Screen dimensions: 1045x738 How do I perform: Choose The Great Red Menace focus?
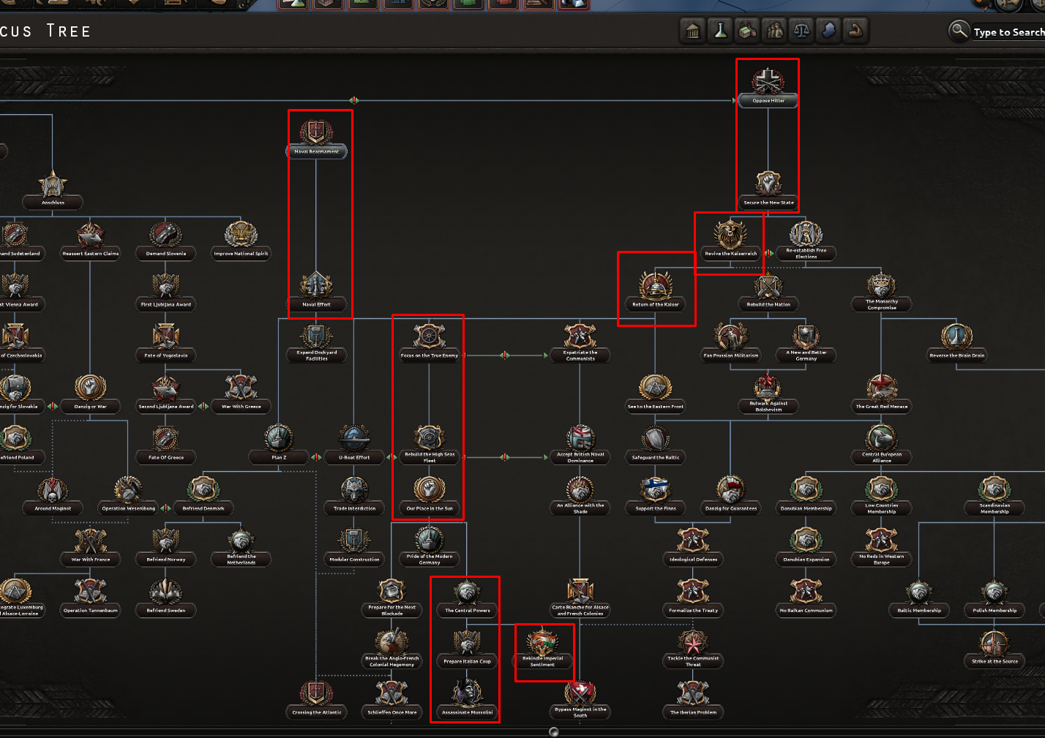[881, 394]
